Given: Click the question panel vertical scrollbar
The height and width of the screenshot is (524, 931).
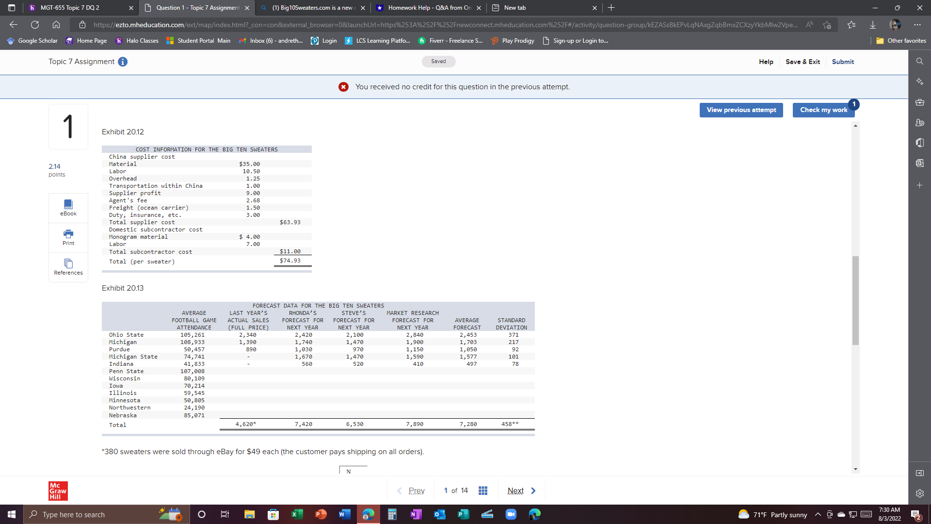Looking at the screenshot, I should [855, 300].
